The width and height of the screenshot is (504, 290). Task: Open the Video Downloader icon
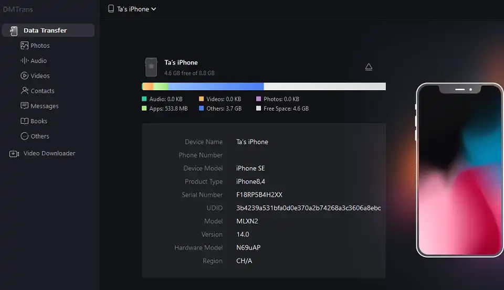click(x=14, y=154)
